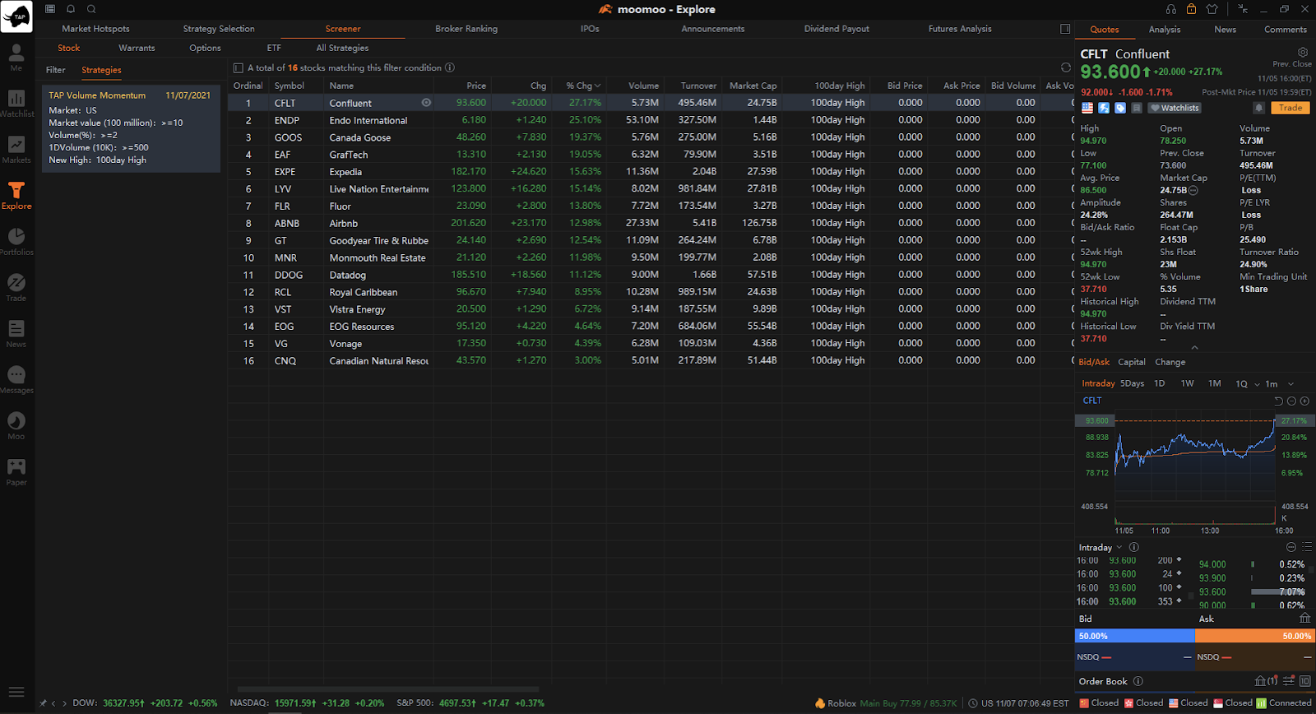Click the DOW index in status bar
This screenshot has height=714, width=1316.
[145, 703]
